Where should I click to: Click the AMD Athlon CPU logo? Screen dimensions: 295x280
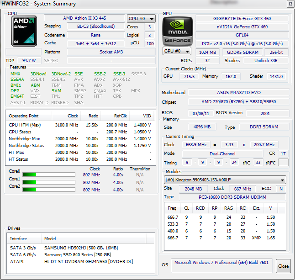point(24,31)
